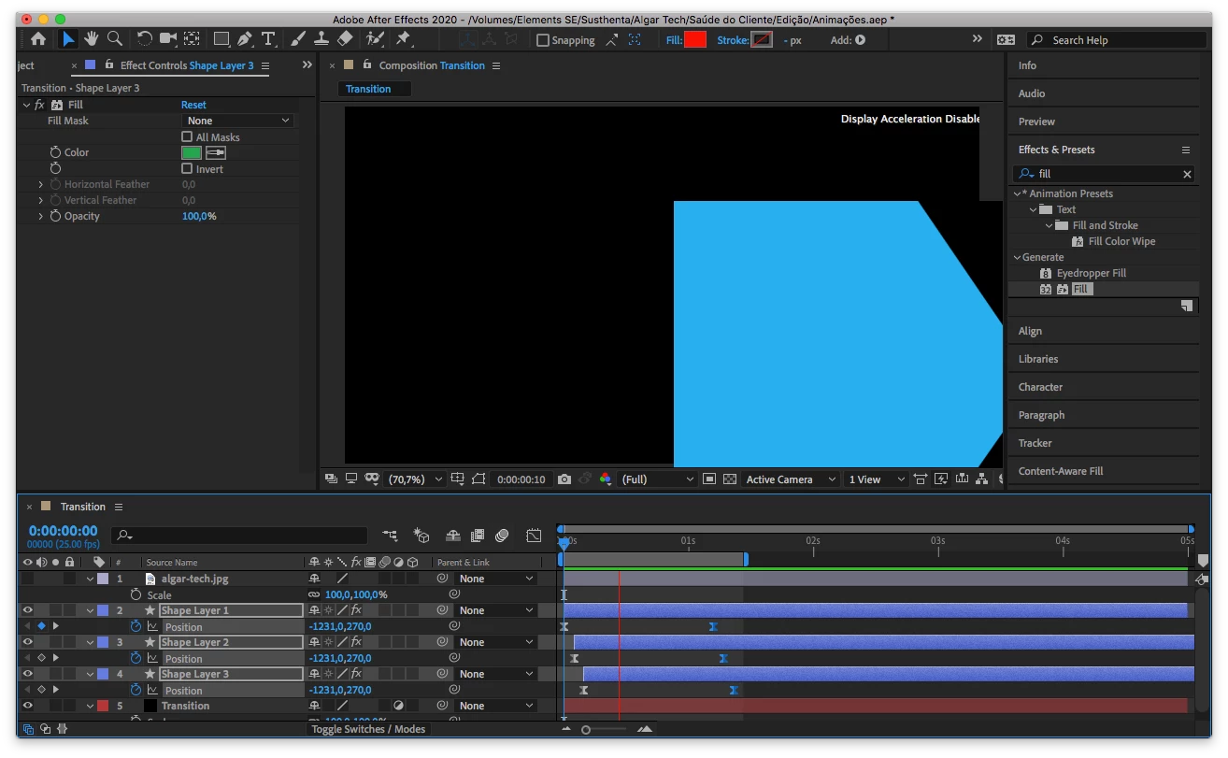Select the Pan Behind anchor point tool
Image resolution: width=1228 pixels, height=758 pixels.
pos(192,39)
